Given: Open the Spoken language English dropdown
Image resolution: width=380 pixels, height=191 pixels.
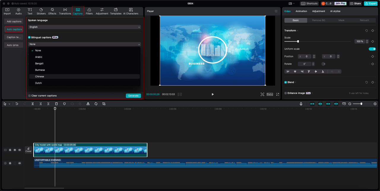Looking at the screenshot, I should [x=84, y=27].
